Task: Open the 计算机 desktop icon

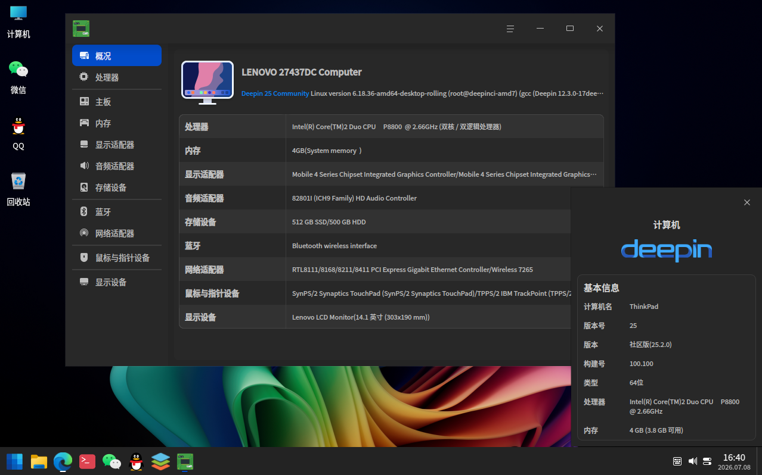Action: click(18, 21)
